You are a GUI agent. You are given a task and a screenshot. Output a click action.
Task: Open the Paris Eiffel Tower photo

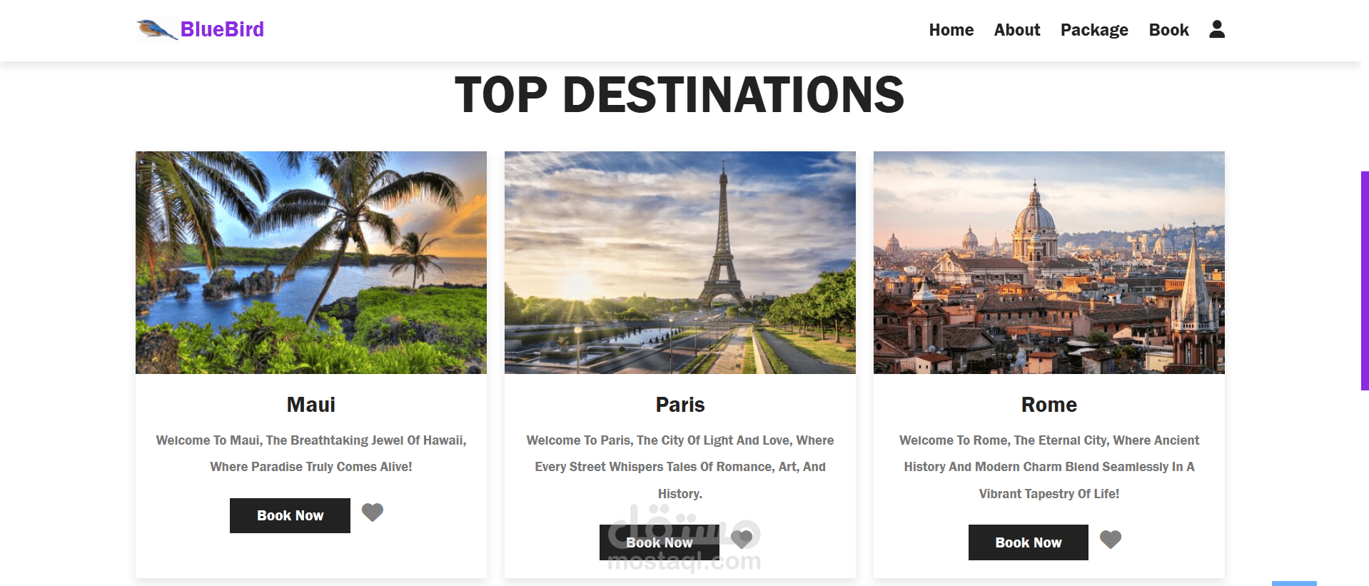click(x=680, y=263)
